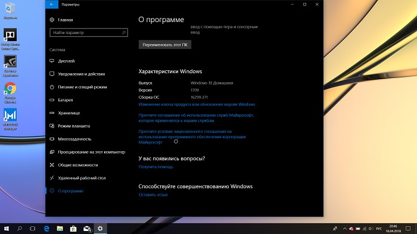The height and width of the screenshot is (234, 417).
Task: Open GeForce Experience desktop icon
Action: [x=10, y=66]
